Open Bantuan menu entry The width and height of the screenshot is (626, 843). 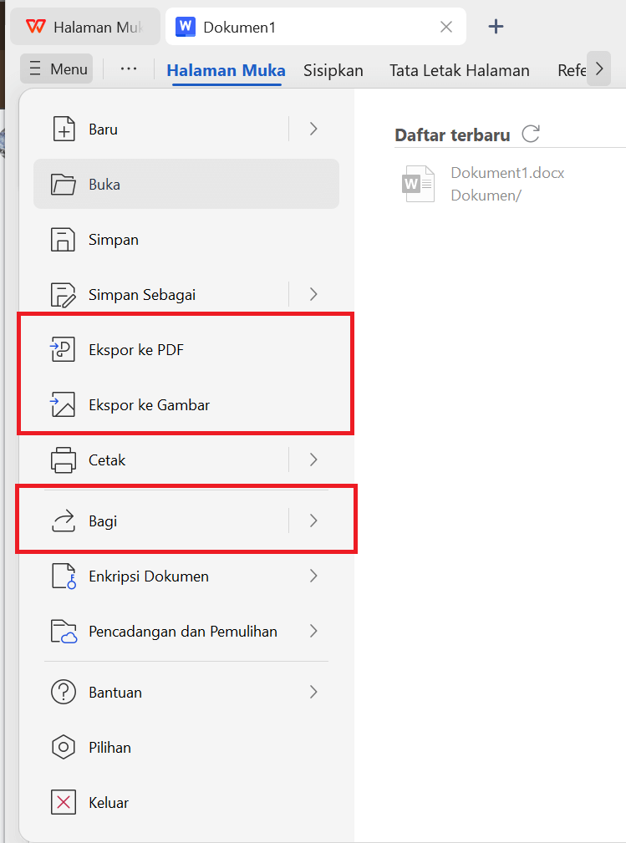click(x=186, y=692)
